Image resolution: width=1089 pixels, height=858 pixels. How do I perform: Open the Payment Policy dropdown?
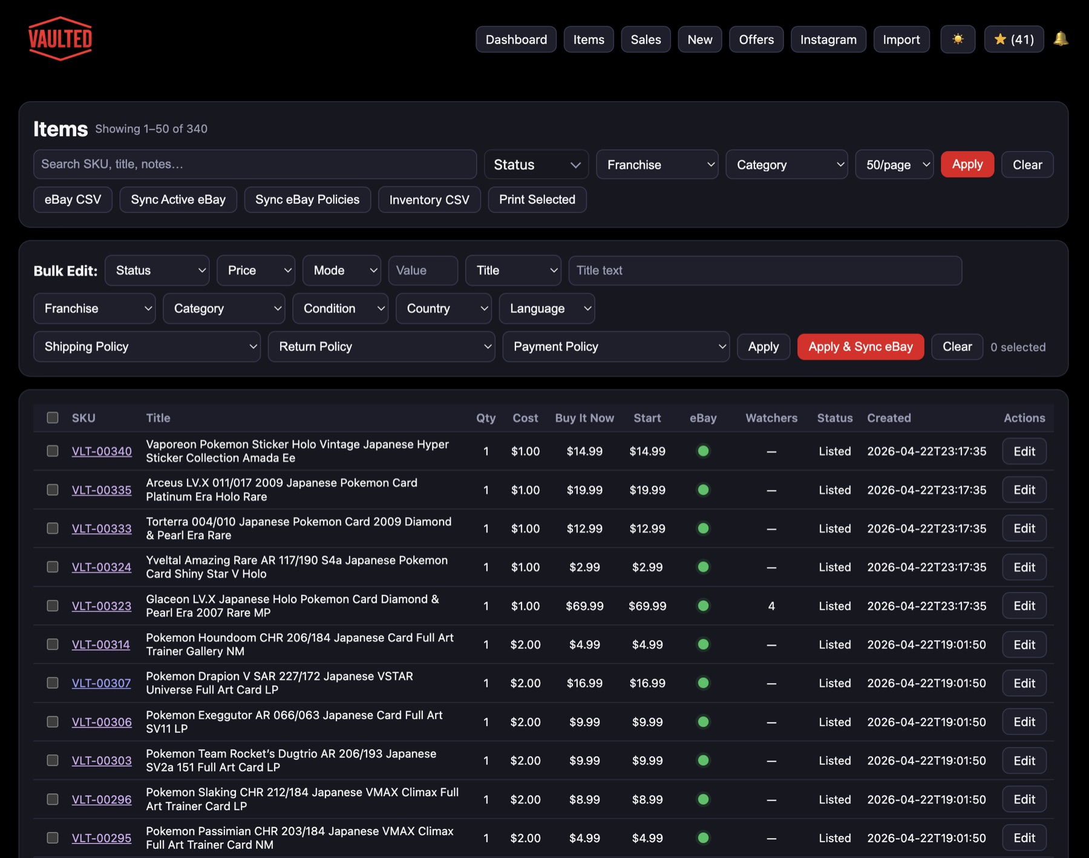point(616,347)
